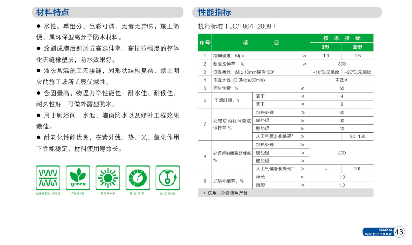This screenshot has width=412, height=245.
Task: Click the -10℃,无裂纹 cell
Action: pos(326,72)
